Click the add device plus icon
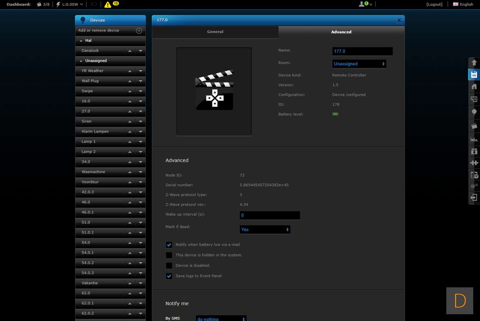 [x=139, y=31]
